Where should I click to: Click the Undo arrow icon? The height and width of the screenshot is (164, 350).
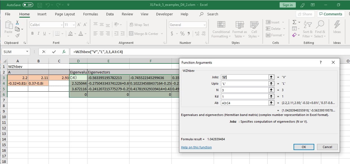48,5
